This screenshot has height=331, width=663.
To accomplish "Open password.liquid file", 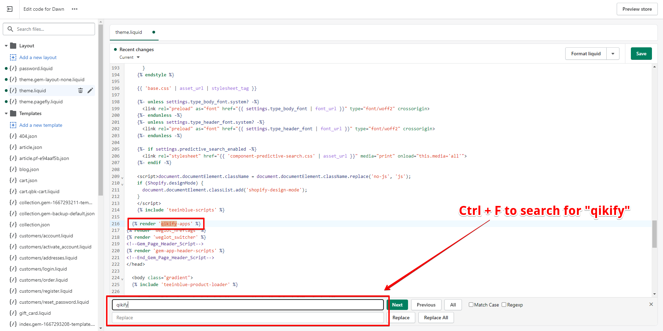I will tap(36, 68).
